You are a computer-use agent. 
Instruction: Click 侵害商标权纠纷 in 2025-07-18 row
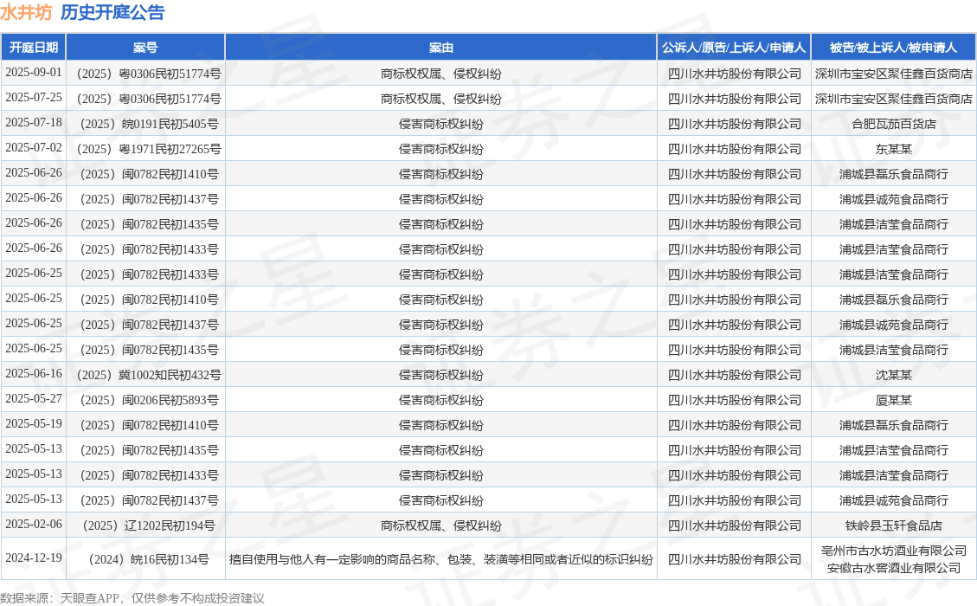440,124
